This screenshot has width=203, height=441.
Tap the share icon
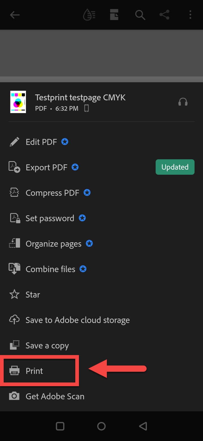[164, 15]
